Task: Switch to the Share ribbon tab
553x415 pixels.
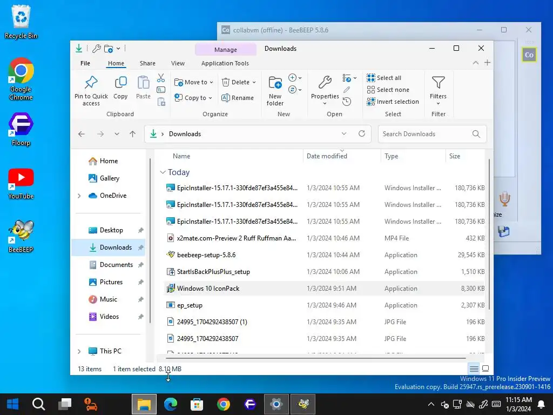Action: point(147,63)
